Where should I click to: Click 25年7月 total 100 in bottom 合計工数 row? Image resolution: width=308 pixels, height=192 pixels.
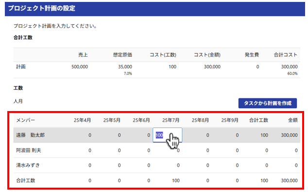coord(176,181)
